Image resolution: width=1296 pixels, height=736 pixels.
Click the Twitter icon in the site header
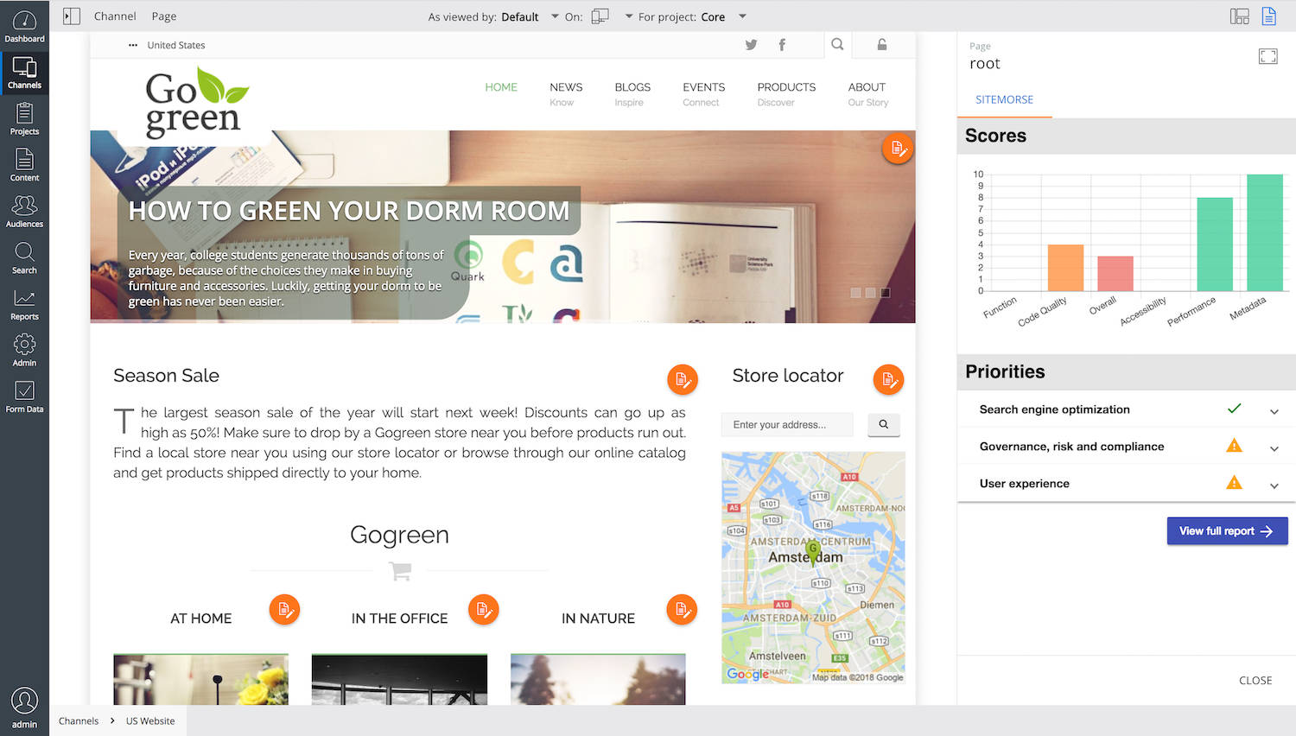tap(751, 44)
